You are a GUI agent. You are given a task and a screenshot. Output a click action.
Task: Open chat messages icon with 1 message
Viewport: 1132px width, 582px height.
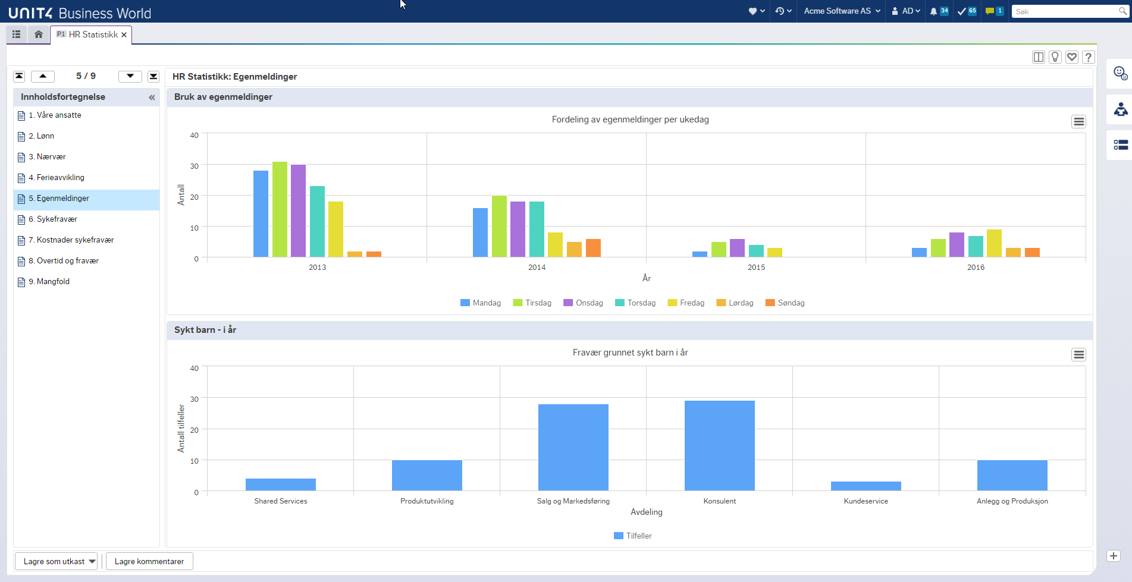[994, 11]
